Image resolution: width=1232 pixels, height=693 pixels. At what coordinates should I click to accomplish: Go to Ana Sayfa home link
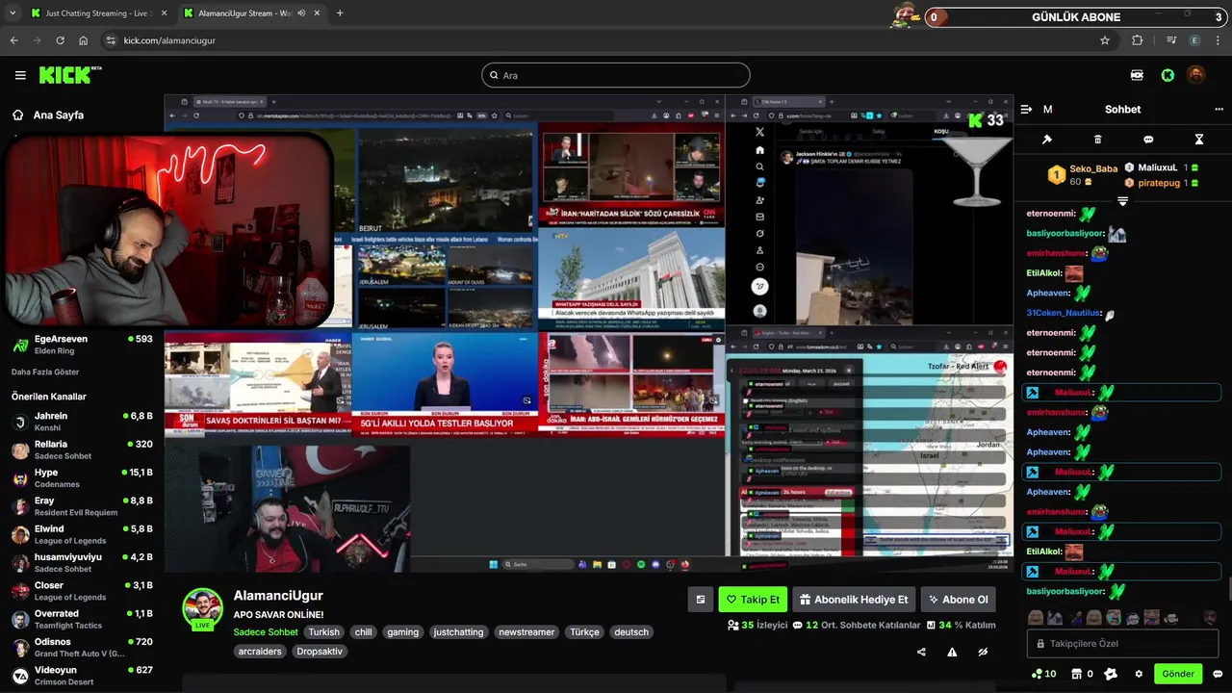click(x=48, y=115)
